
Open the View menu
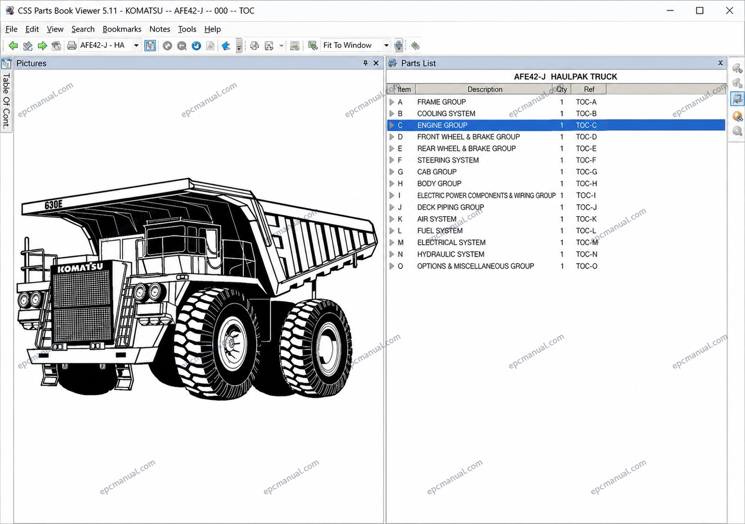(x=55, y=29)
